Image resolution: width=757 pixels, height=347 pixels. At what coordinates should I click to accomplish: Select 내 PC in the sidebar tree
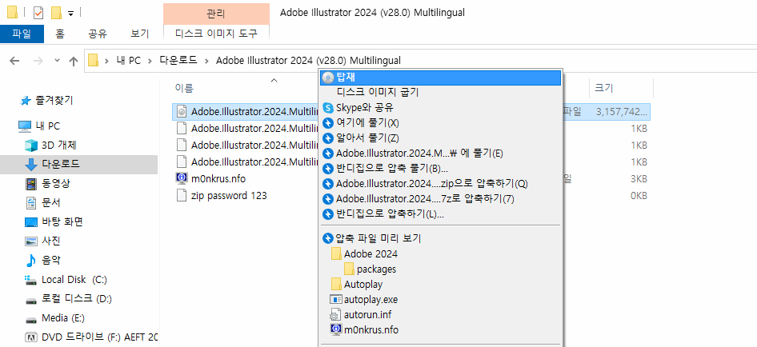48,126
